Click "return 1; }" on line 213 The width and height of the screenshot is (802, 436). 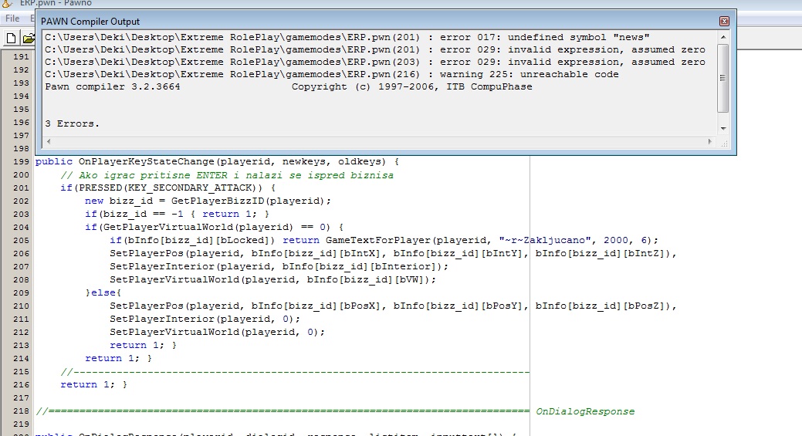[144, 345]
